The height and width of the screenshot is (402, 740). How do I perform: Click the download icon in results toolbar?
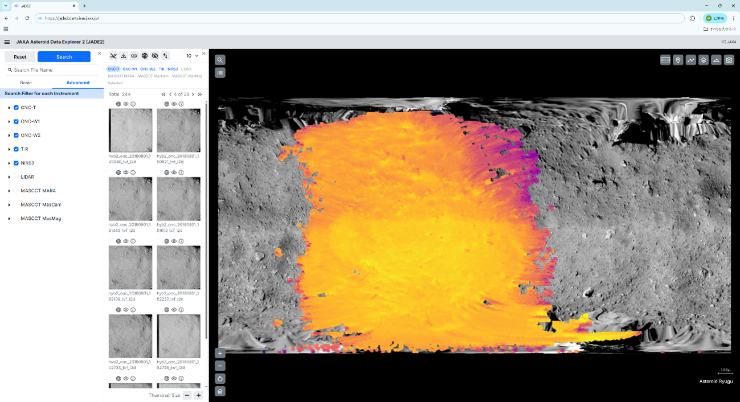(x=124, y=56)
